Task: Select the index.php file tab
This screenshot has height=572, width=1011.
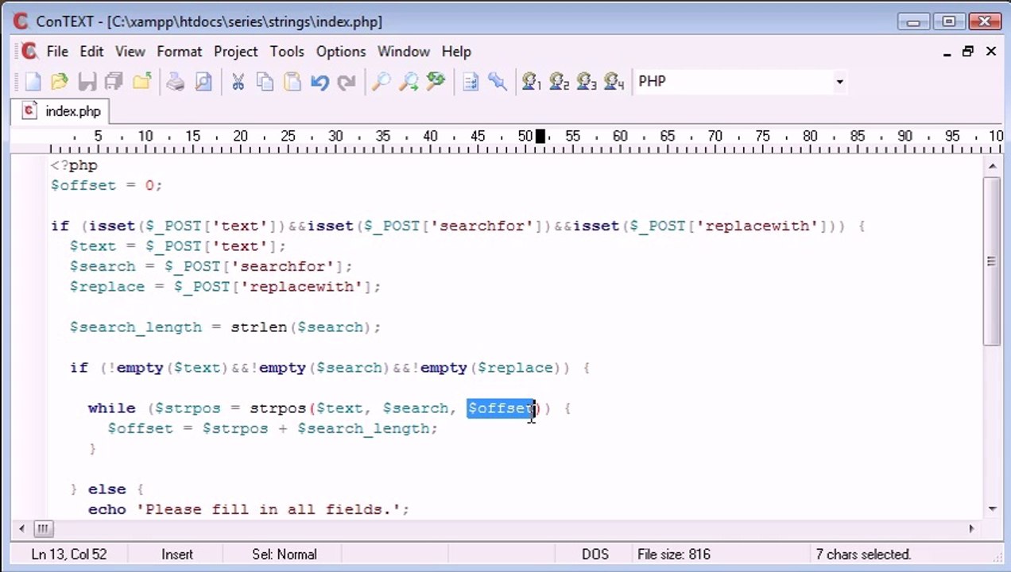Action: tap(61, 111)
